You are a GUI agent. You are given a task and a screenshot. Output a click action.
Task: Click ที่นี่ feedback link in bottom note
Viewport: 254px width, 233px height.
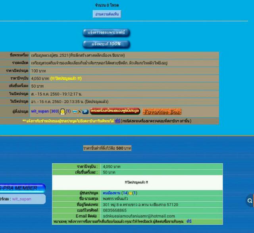click(x=189, y=222)
